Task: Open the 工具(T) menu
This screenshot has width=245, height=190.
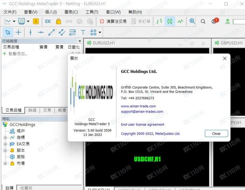Action: click(92, 12)
